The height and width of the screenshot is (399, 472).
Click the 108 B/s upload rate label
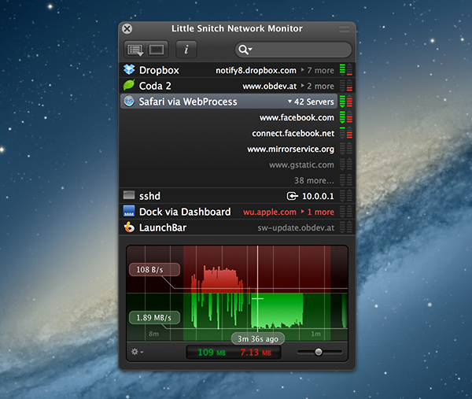click(x=154, y=269)
